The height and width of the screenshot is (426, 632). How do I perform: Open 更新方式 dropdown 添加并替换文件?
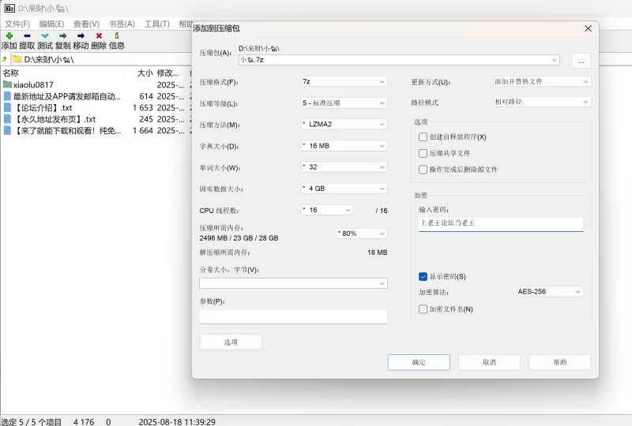tap(542, 81)
